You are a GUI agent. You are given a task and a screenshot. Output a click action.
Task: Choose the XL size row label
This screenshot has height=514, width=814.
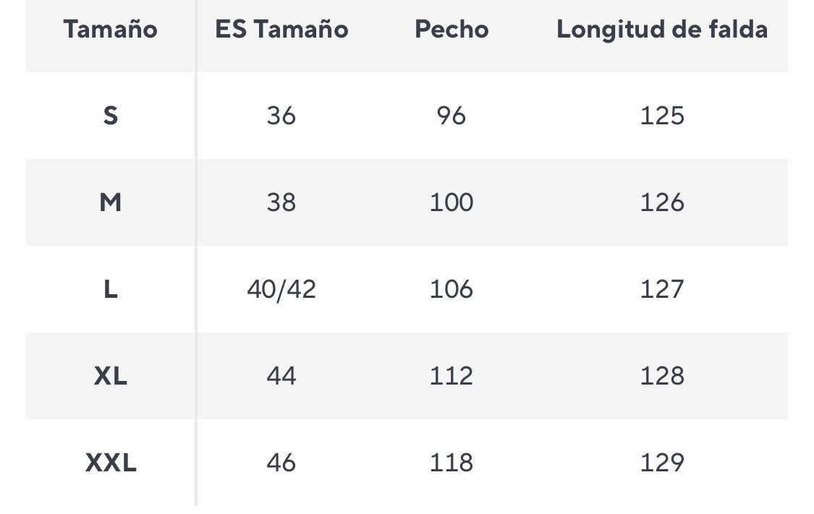click(x=110, y=376)
